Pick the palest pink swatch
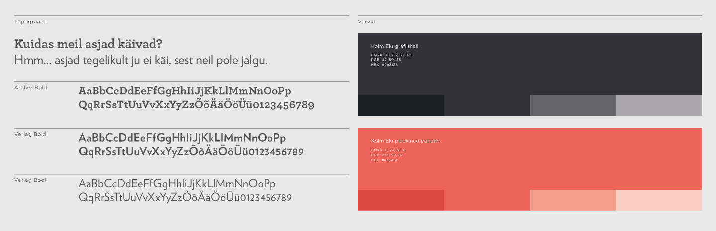 pyautogui.click(x=659, y=200)
